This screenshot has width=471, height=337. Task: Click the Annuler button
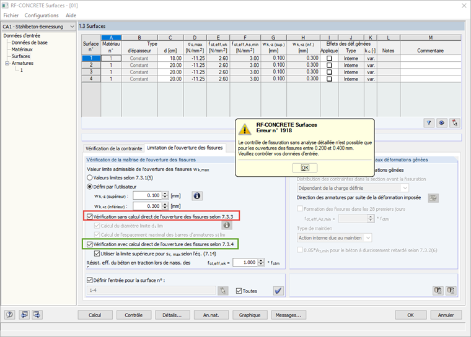446,315
